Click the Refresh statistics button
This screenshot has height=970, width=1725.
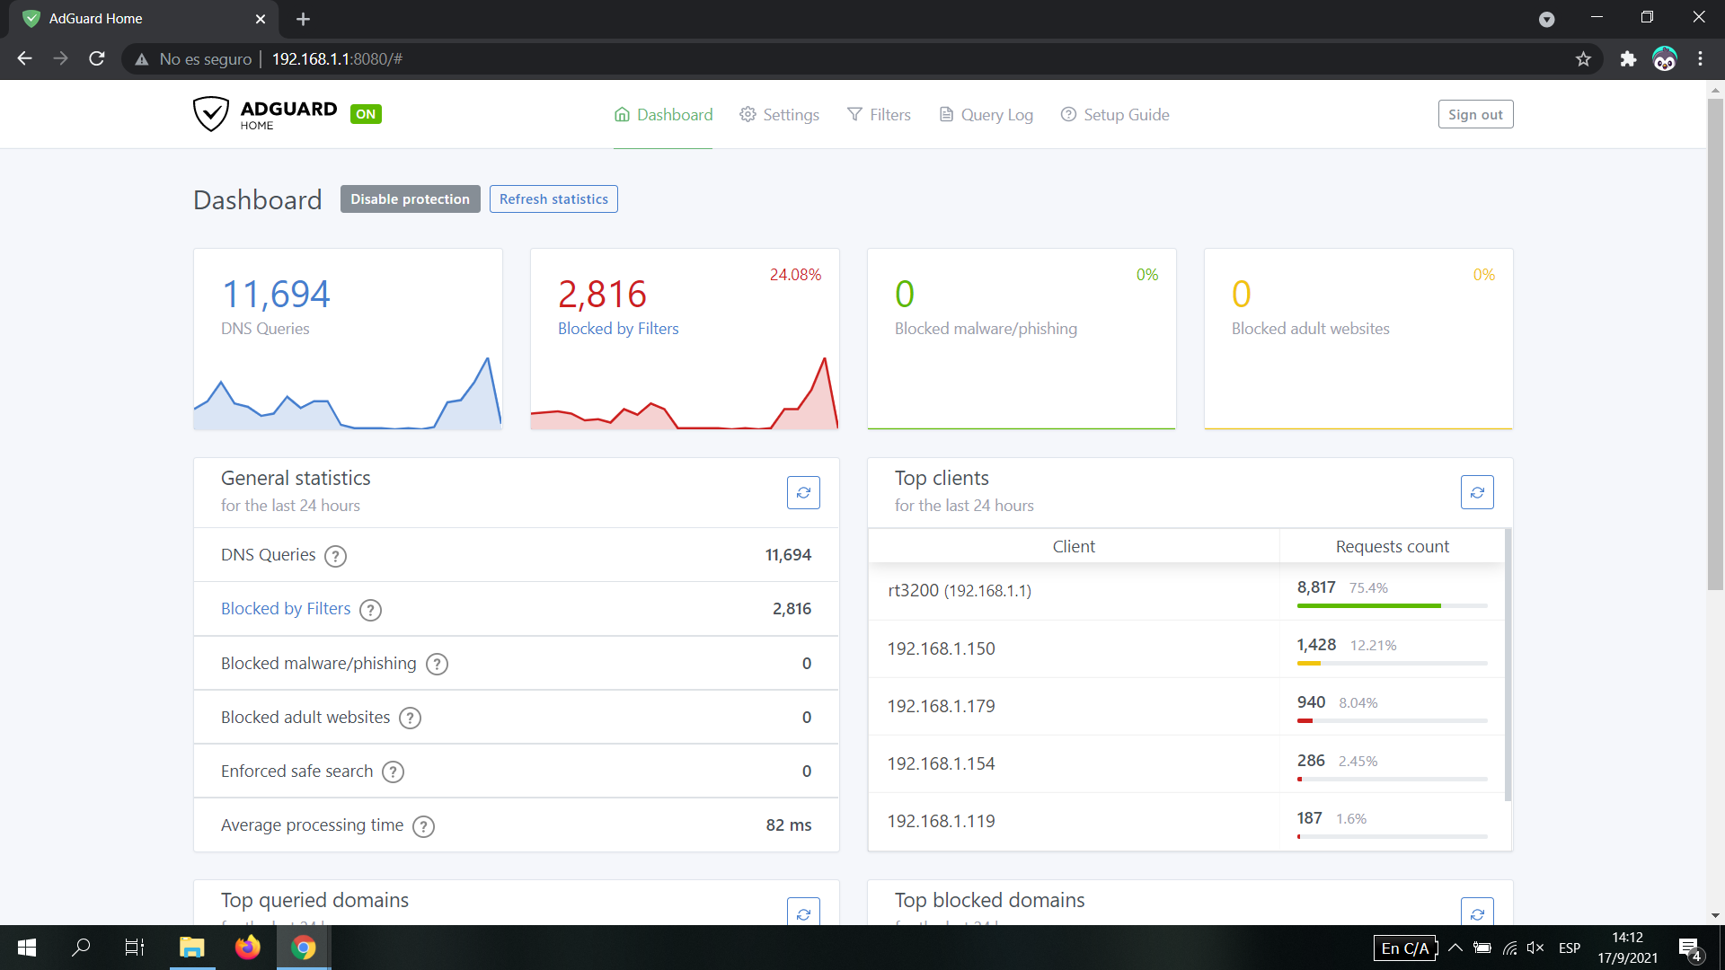553,199
